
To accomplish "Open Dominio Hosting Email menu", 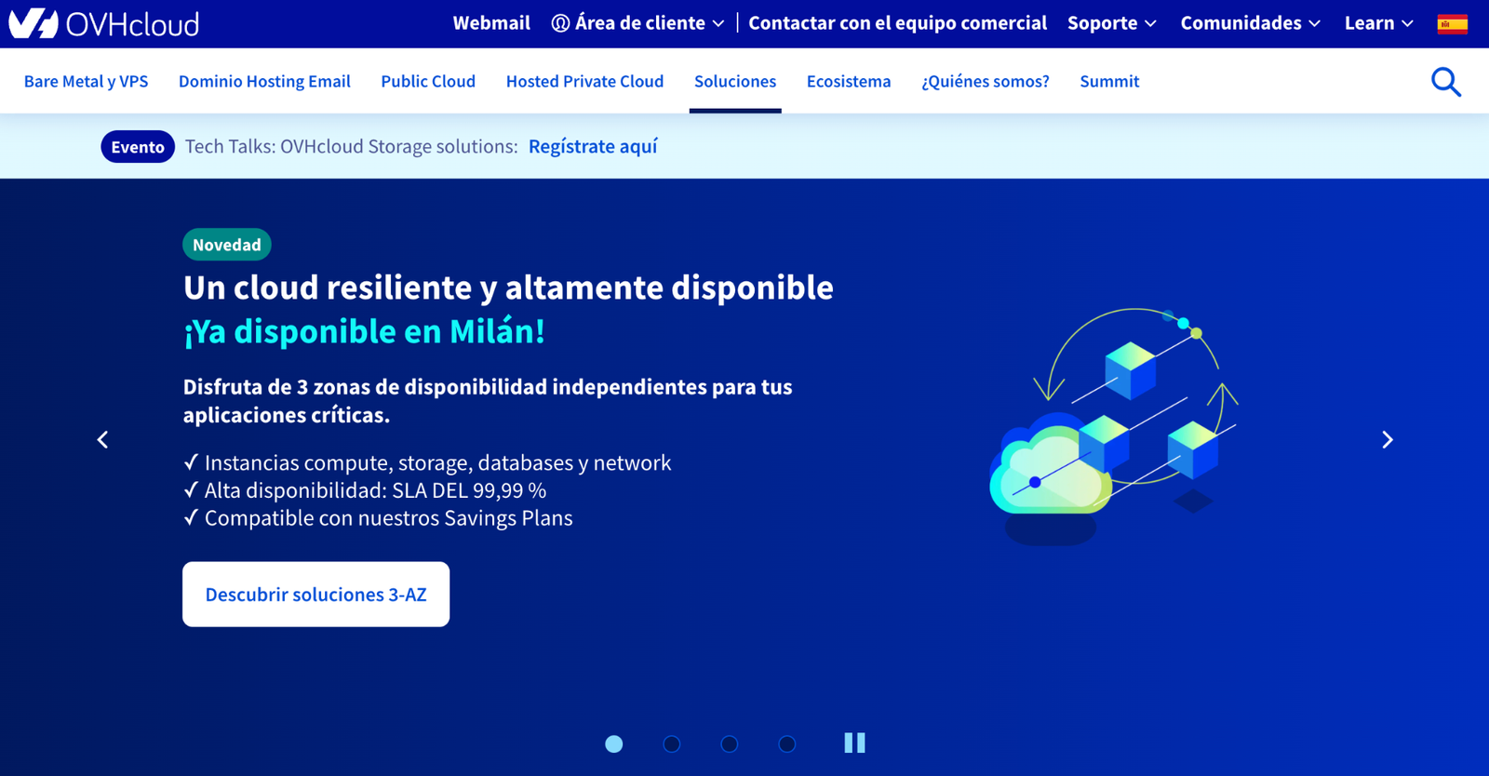I will tap(264, 81).
